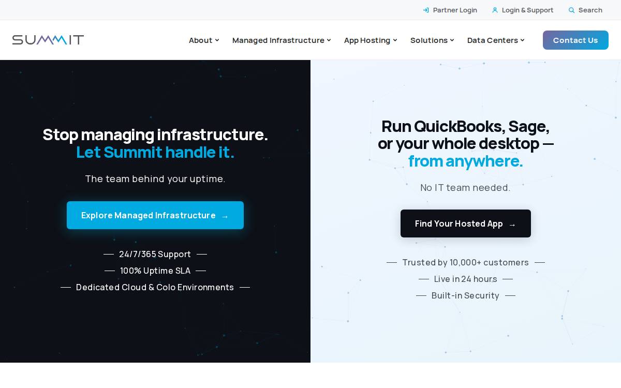Open the Login & Support link
Screen dimensions: 621x388
click(522, 10)
